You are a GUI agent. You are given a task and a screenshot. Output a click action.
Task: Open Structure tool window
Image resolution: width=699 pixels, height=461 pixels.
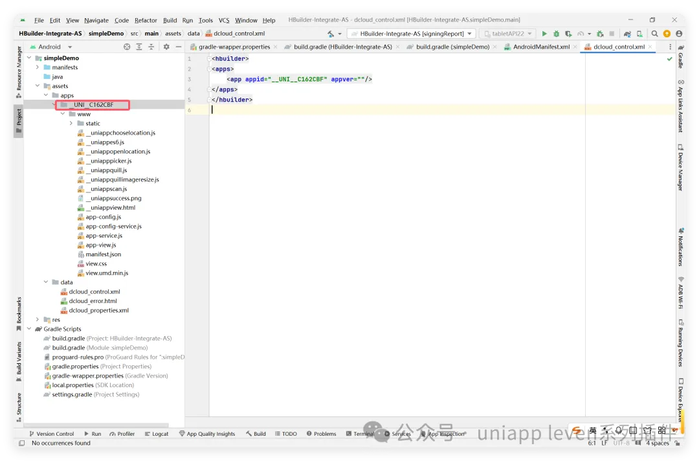(x=19, y=407)
